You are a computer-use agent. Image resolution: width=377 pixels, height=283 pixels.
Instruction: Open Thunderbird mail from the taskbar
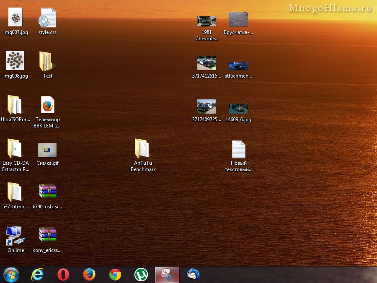click(193, 275)
